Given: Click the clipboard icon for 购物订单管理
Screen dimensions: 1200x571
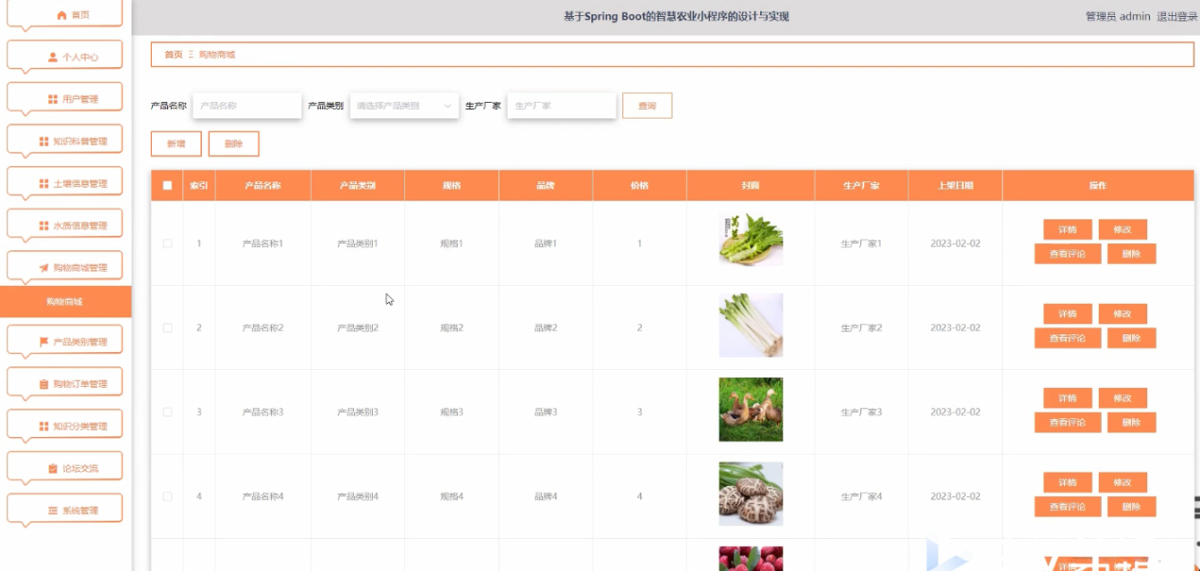Looking at the screenshot, I should coord(44,384).
